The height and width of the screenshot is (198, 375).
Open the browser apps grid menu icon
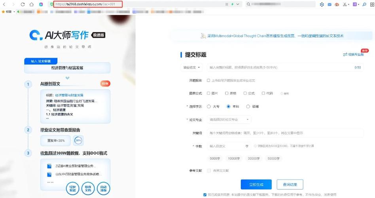point(372,4)
